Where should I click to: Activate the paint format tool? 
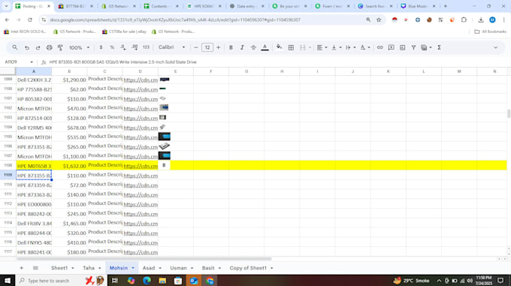pos(60,47)
